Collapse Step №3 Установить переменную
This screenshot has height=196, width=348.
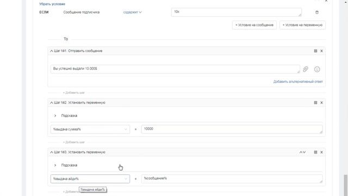52,152
